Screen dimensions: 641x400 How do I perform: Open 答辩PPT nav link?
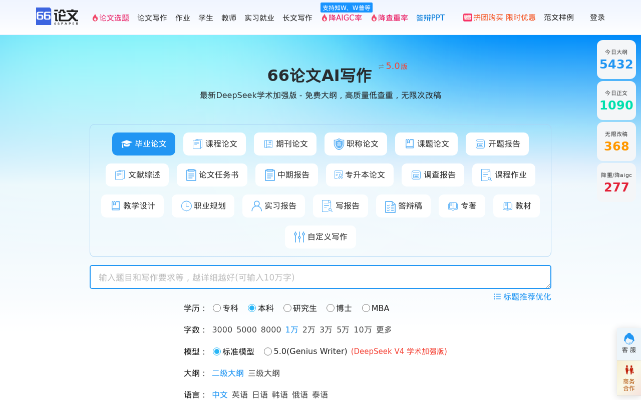pos(431,17)
